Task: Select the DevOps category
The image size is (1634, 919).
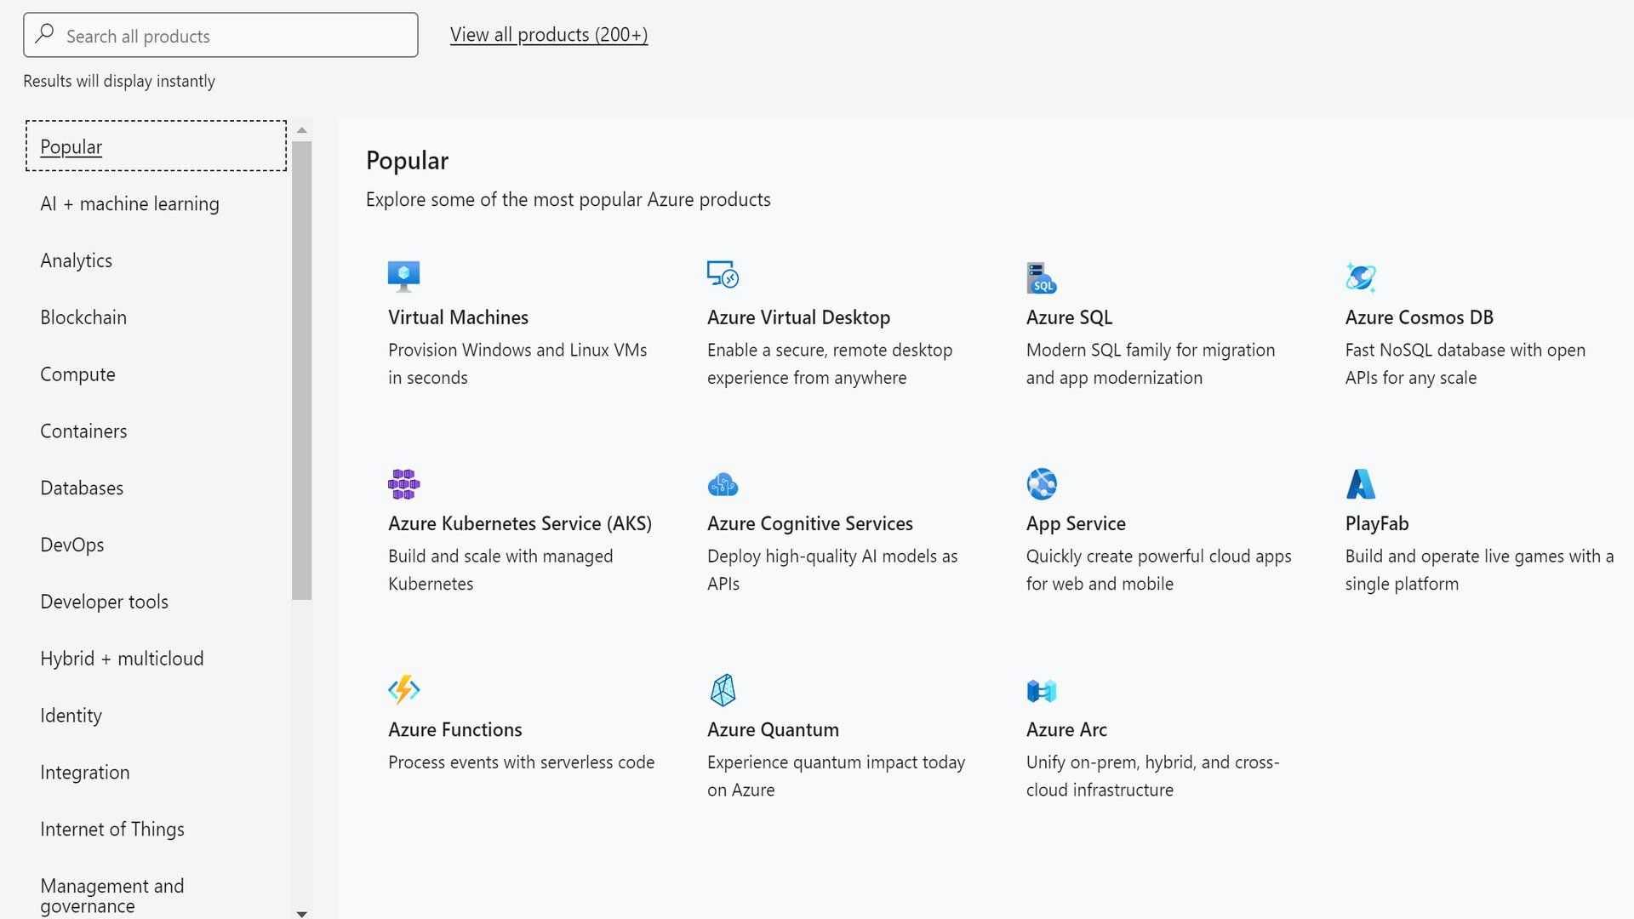Action: (x=72, y=545)
